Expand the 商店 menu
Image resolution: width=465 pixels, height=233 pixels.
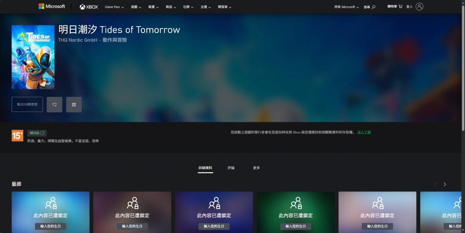coord(170,7)
